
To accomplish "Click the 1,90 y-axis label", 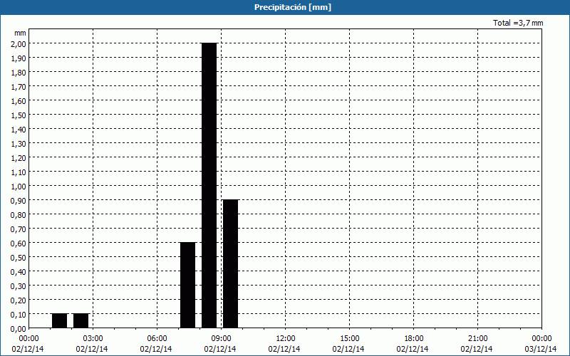I will 19,58.
